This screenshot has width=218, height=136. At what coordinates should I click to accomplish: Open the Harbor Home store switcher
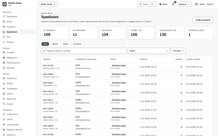(48, 4)
